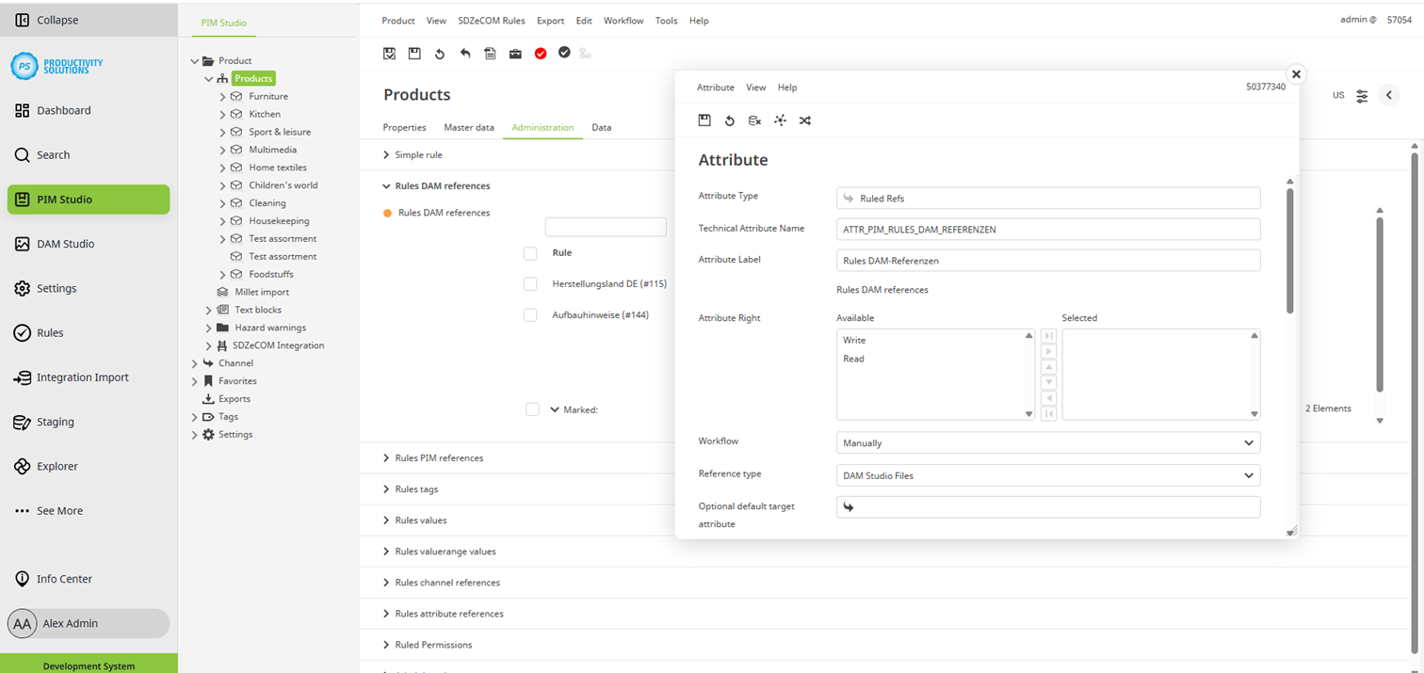Open the SDZeCOM Rules menu

(491, 21)
